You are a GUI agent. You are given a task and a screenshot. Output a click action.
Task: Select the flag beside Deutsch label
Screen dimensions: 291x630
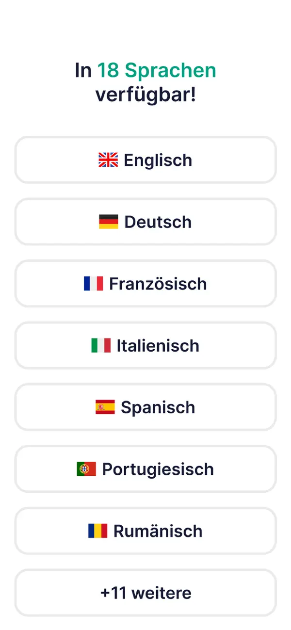point(108,222)
